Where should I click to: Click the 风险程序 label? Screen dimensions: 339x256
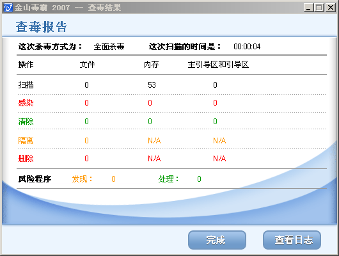click(35, 179)
